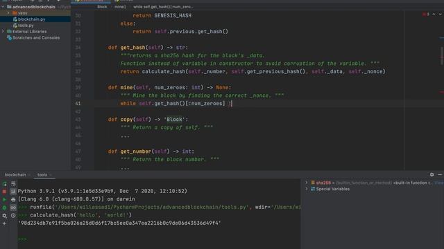444x249 pixels.
Task: Click the venv folder icon
Action: (15, 13)
